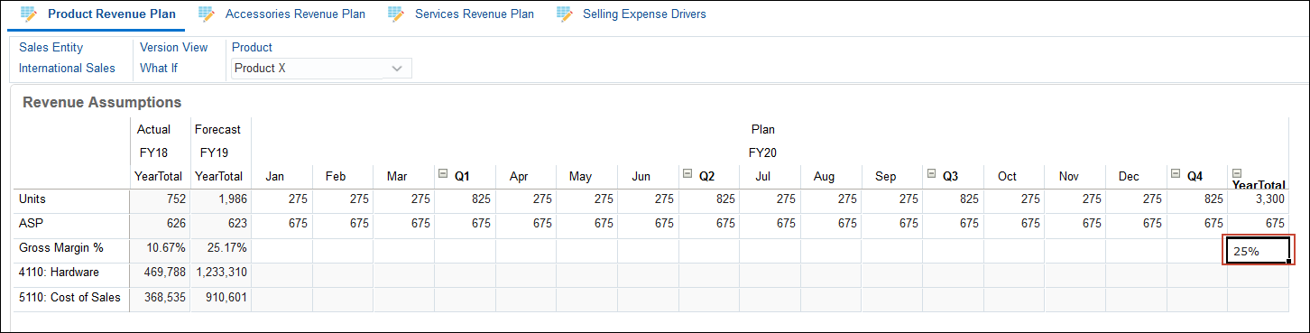This screenshot has height=333, width=1310.
Task: Collapse the Q4 column group
Action: tap(1176, 174)
